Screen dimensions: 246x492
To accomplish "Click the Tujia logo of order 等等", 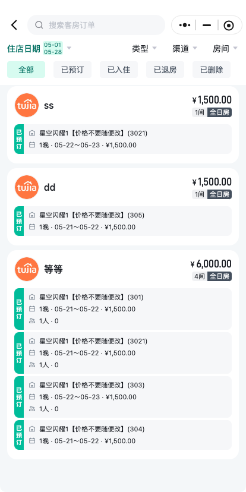I will [27, 269].
